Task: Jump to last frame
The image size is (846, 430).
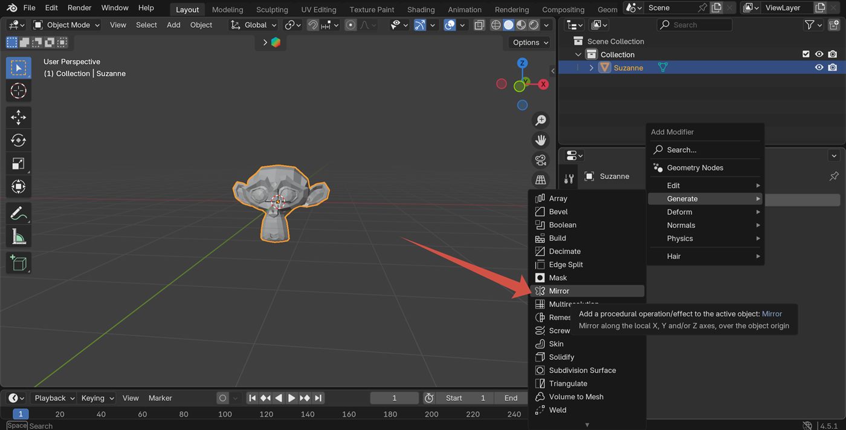Action: [318, 398]
